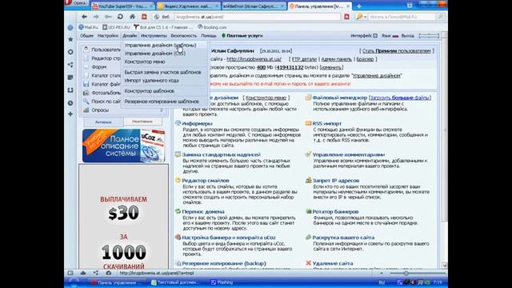Click the plus icon at sidebar bottom
512x288 pixels.
(x=70, y=114)
